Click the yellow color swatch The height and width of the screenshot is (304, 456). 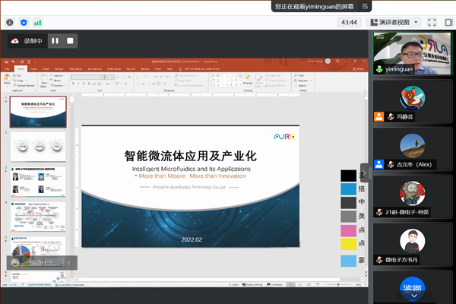point(348,244)
